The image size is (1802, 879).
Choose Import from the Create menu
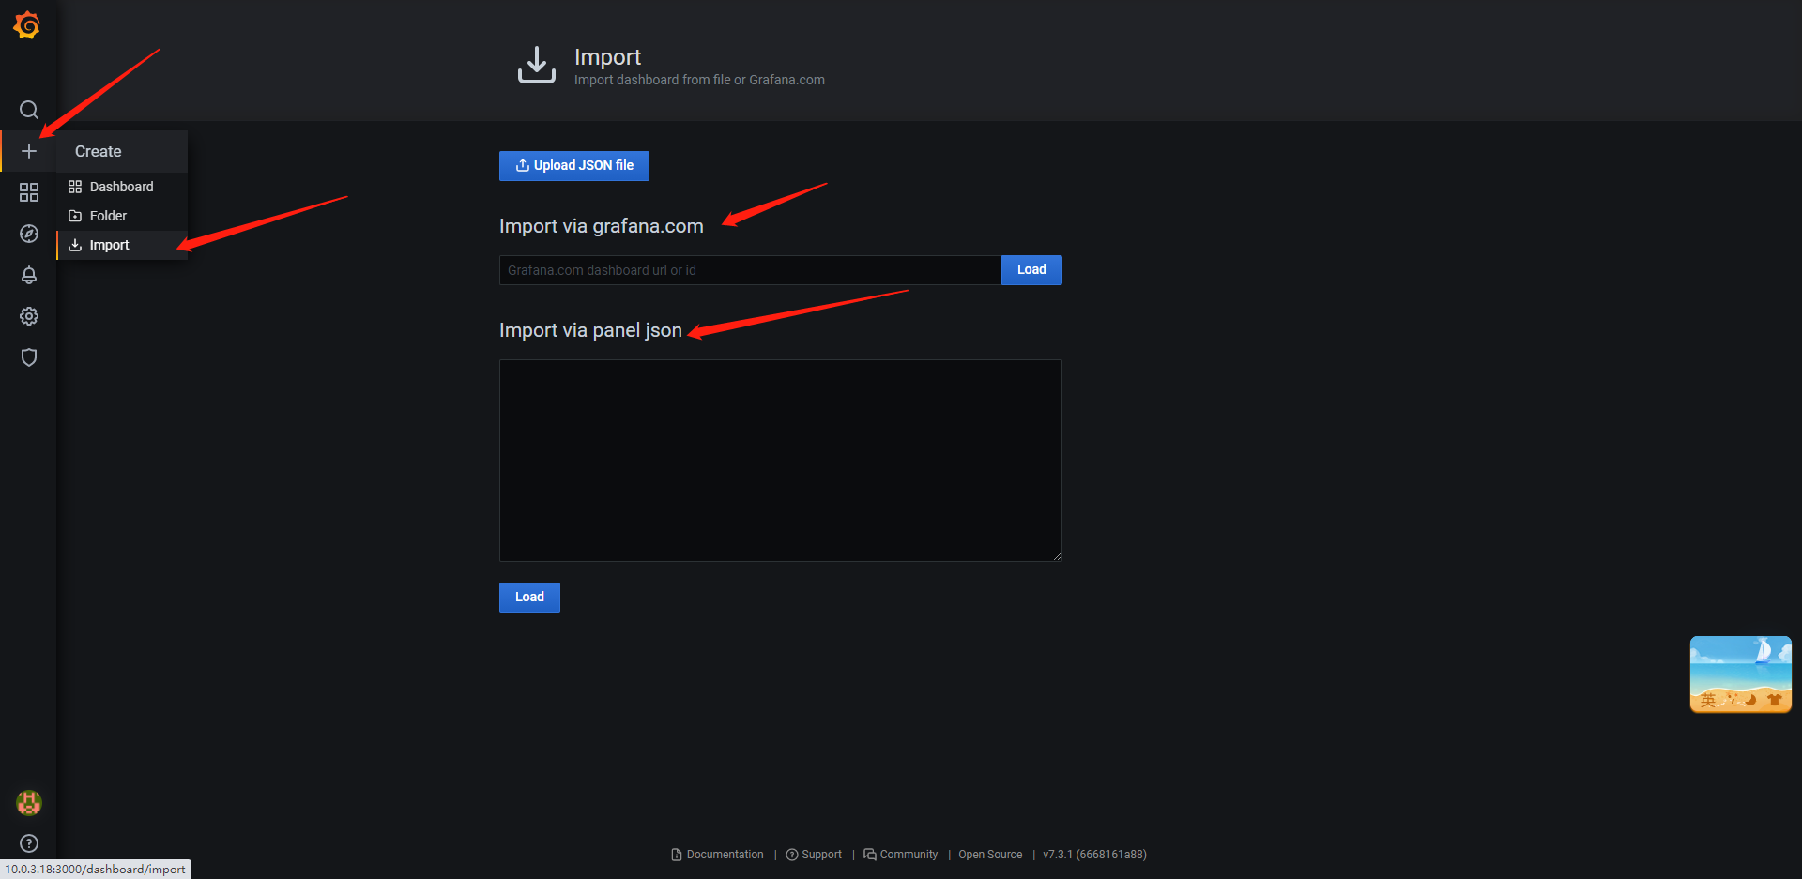coord(110,245)
